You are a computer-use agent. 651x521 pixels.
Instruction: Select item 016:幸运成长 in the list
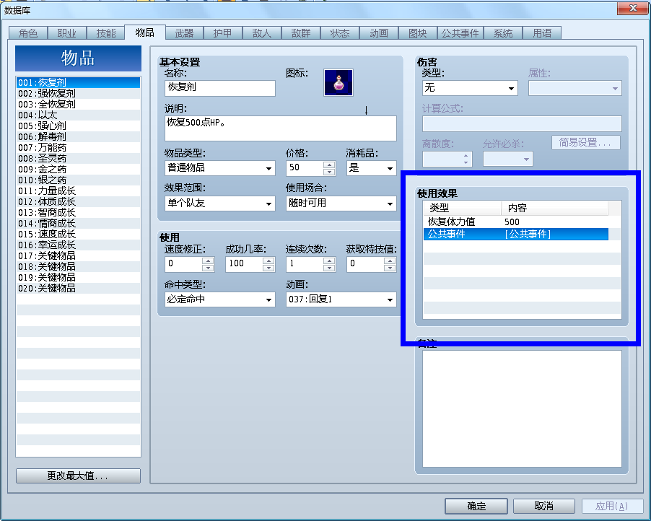coord(78,245)
